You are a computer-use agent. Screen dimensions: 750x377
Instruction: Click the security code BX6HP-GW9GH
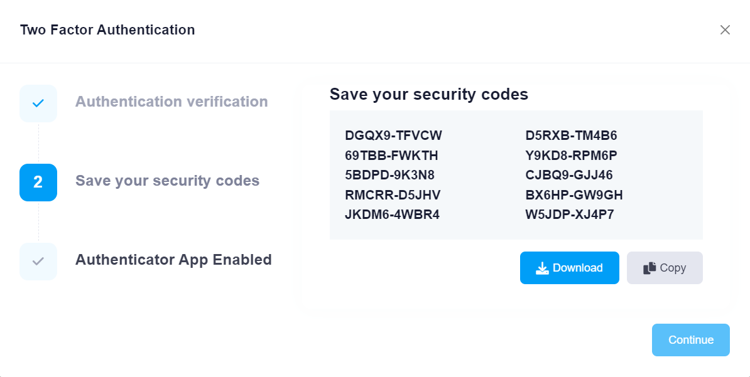tap(574, 195)
